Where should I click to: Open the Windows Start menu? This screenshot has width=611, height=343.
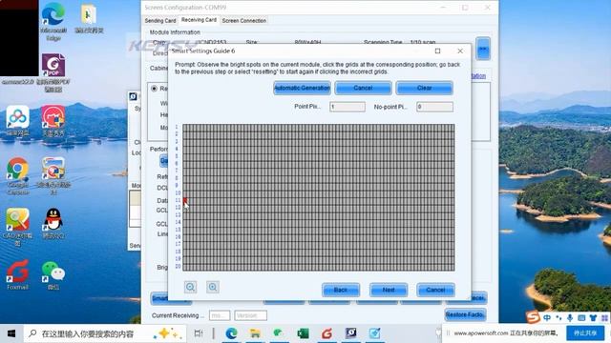coord(11,333)
